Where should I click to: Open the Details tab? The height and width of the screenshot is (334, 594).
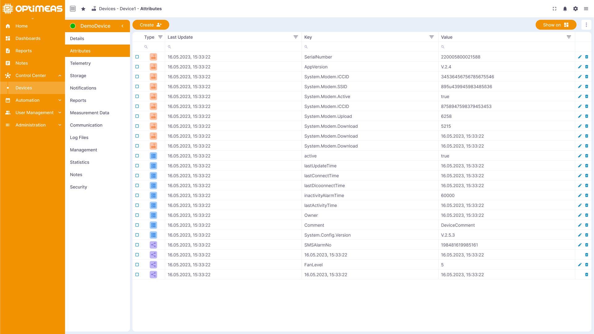[x=97, y=38]
